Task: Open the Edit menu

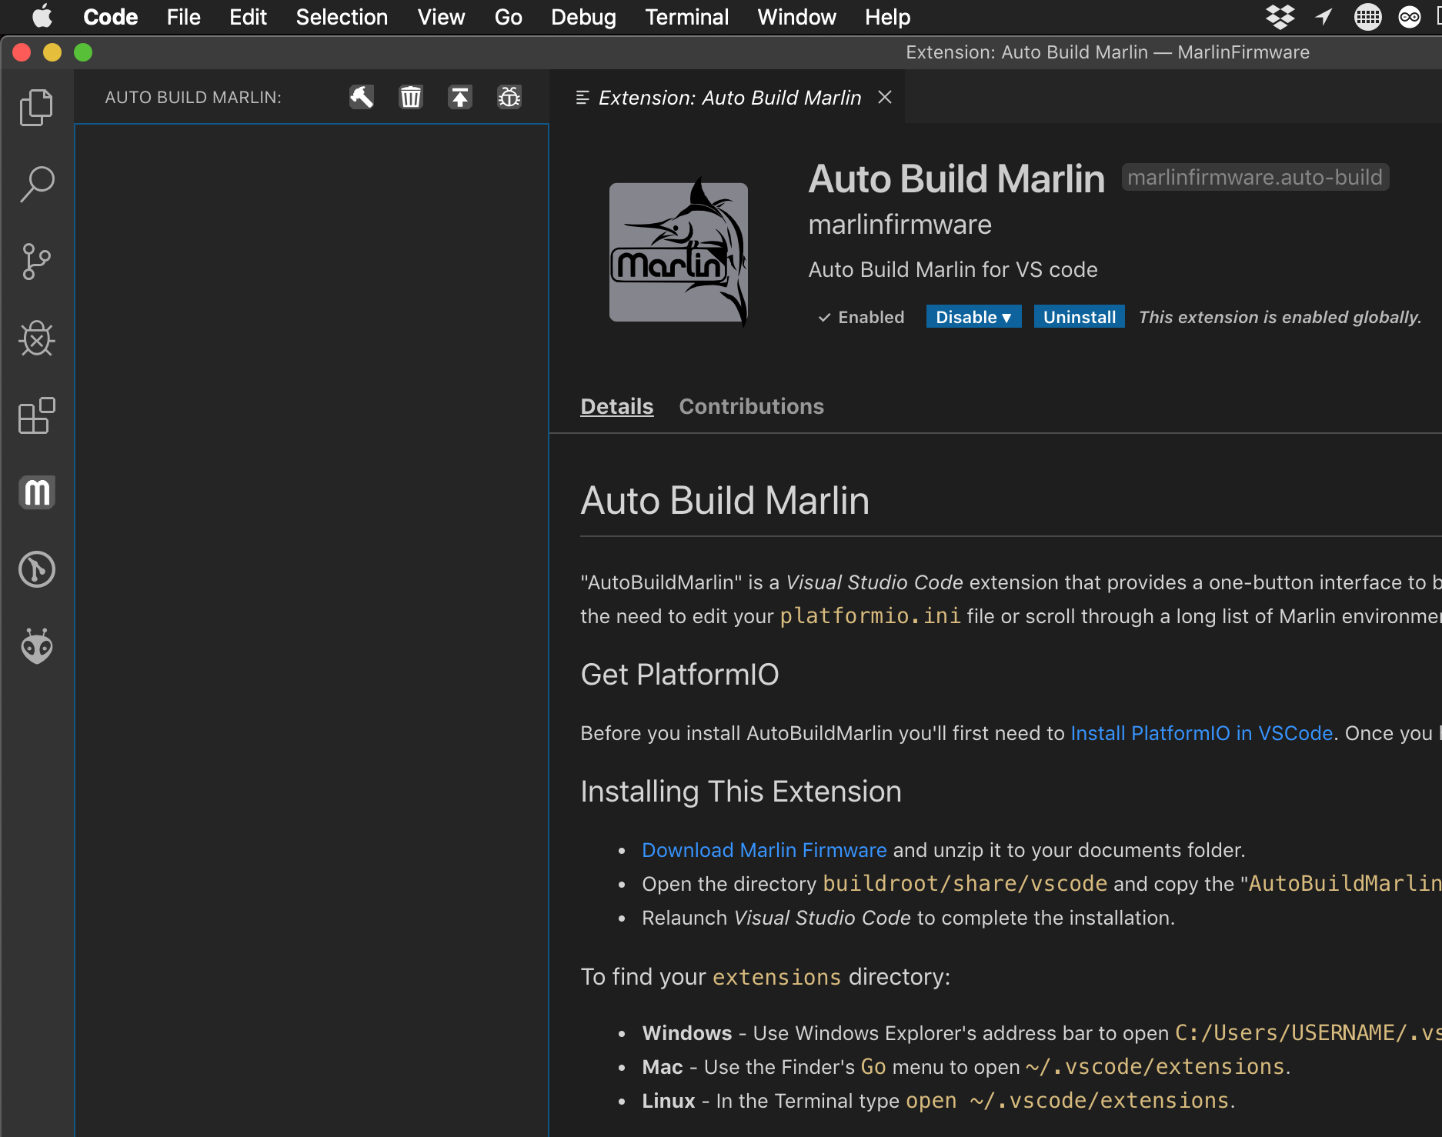Action: (248, 17)
